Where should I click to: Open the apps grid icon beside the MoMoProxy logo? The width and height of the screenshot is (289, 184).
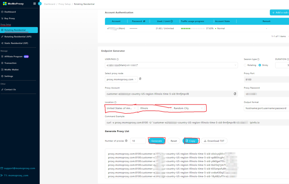tap(34, 4)
